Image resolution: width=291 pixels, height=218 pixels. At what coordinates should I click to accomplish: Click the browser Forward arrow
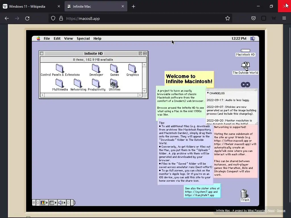[17, 18]
